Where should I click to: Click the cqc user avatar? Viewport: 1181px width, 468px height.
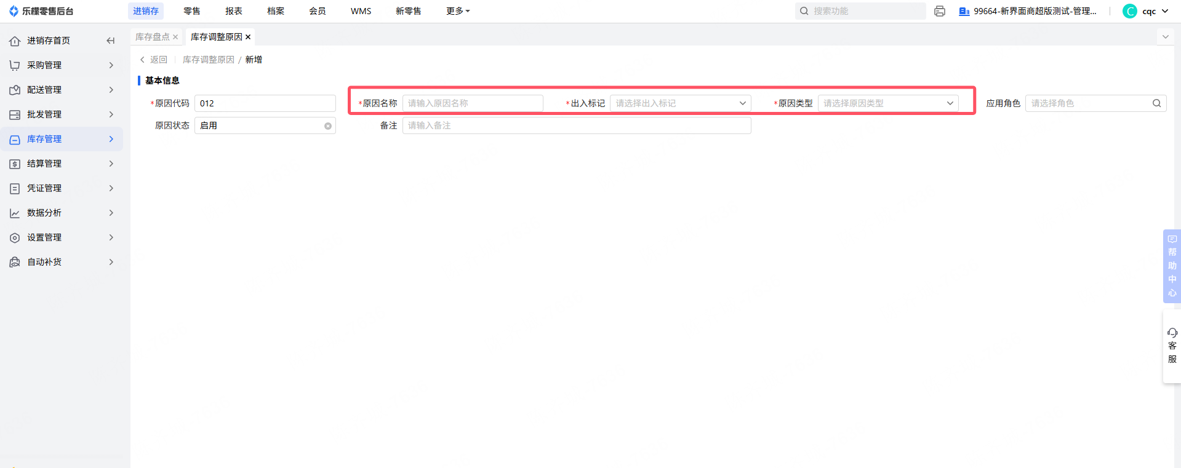(x=1130, y=11)
